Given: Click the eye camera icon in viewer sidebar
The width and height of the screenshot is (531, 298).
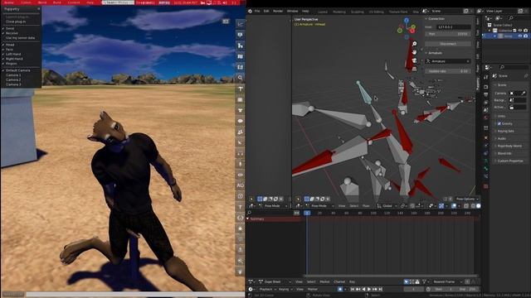Looking at the screenshot, I should point(240,175).
